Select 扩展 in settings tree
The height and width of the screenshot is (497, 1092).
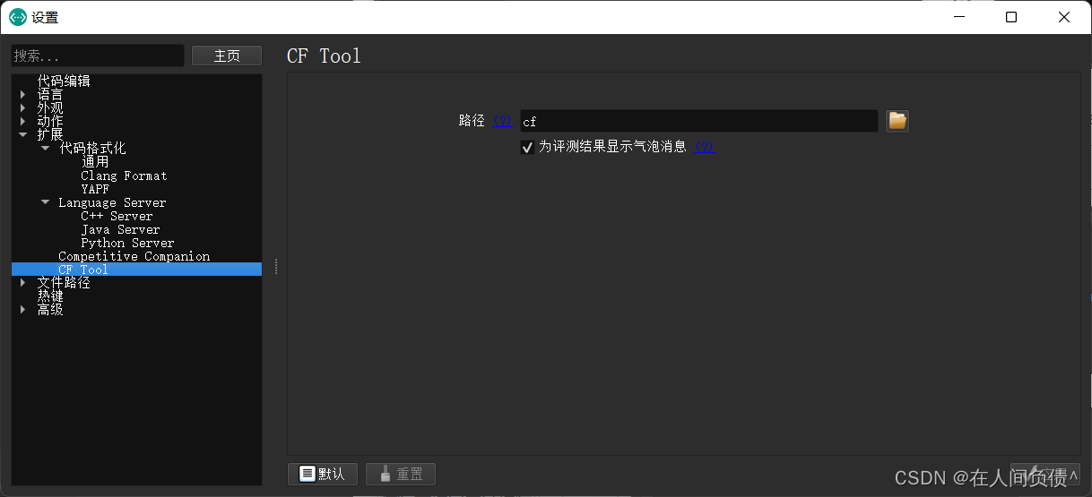click(50, 135)
